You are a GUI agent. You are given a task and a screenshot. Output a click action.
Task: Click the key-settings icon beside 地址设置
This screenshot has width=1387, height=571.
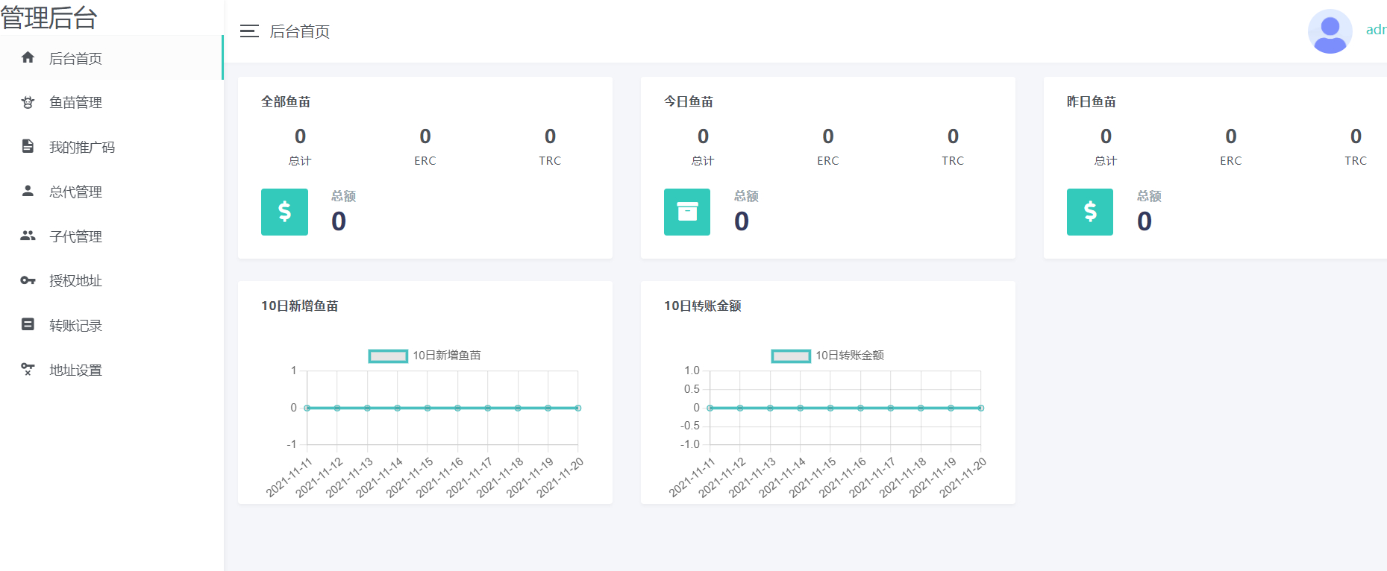28,369
